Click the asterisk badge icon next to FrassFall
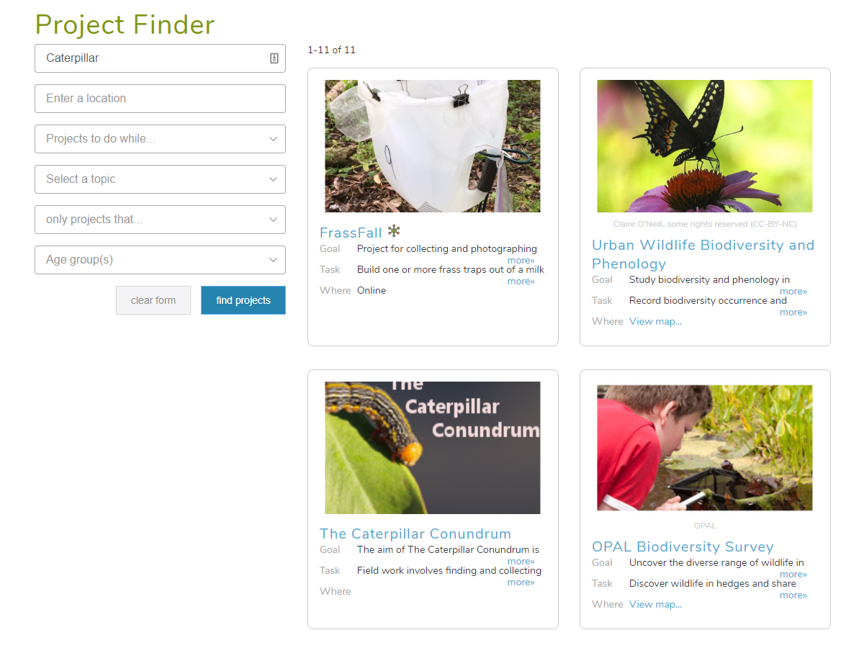864x648 pixels. [x=394, y=231]
